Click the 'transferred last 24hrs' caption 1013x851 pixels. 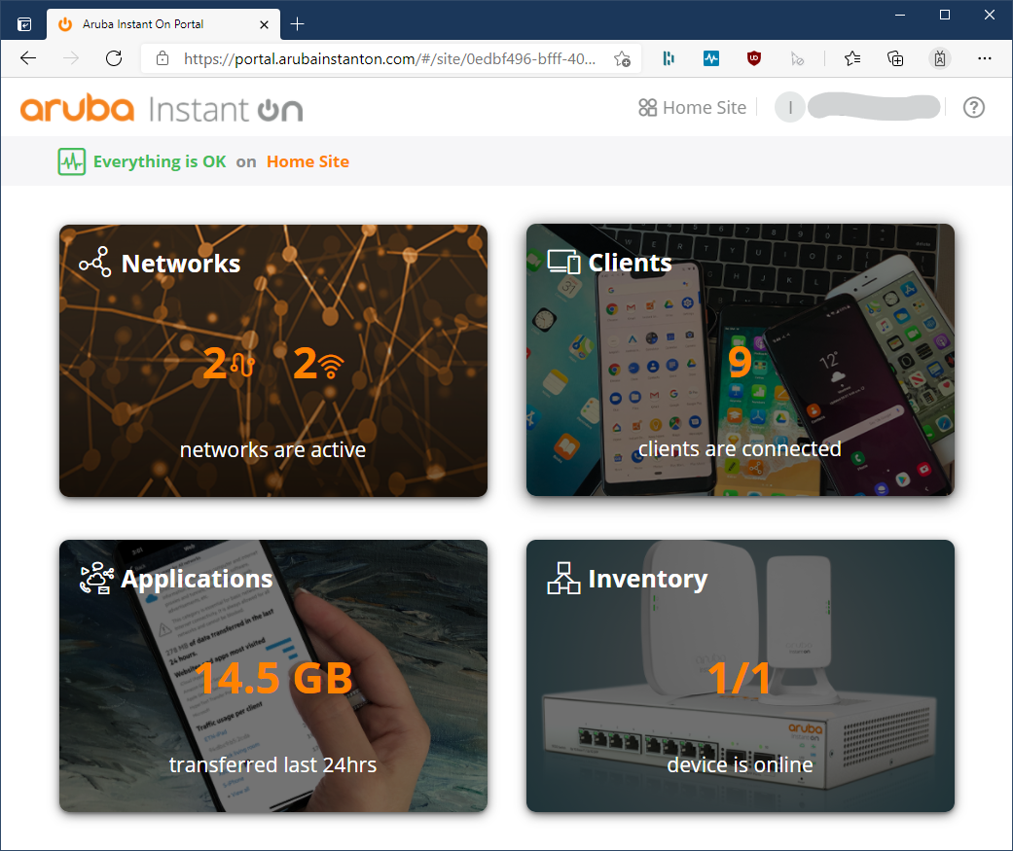click(272, 764)
